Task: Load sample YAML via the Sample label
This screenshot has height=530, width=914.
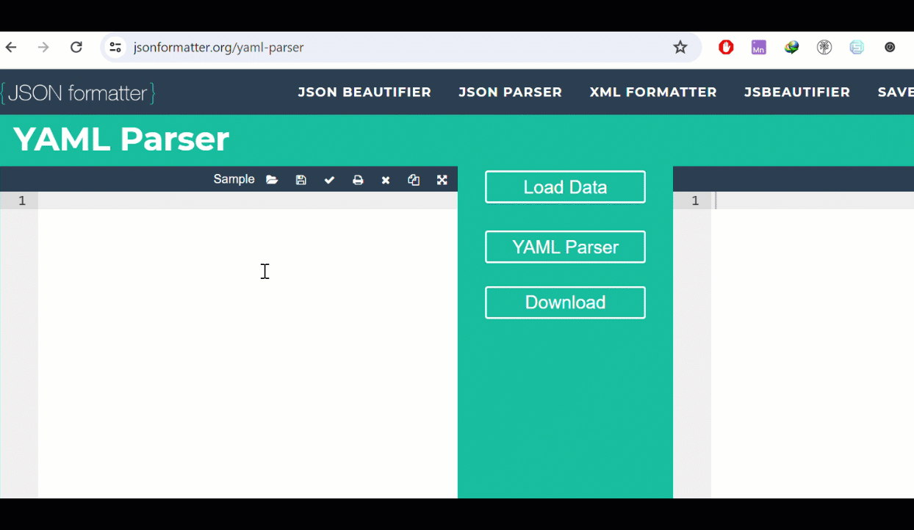Action: (x=234, y=179)
